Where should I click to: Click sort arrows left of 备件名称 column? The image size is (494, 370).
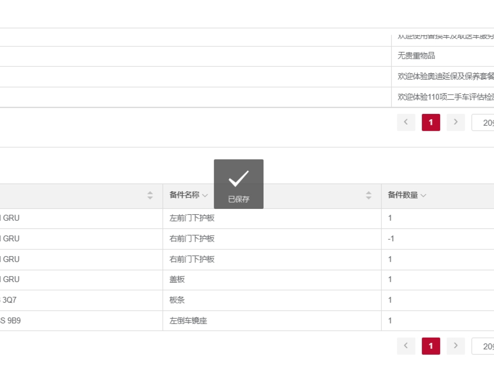point(150,196)
